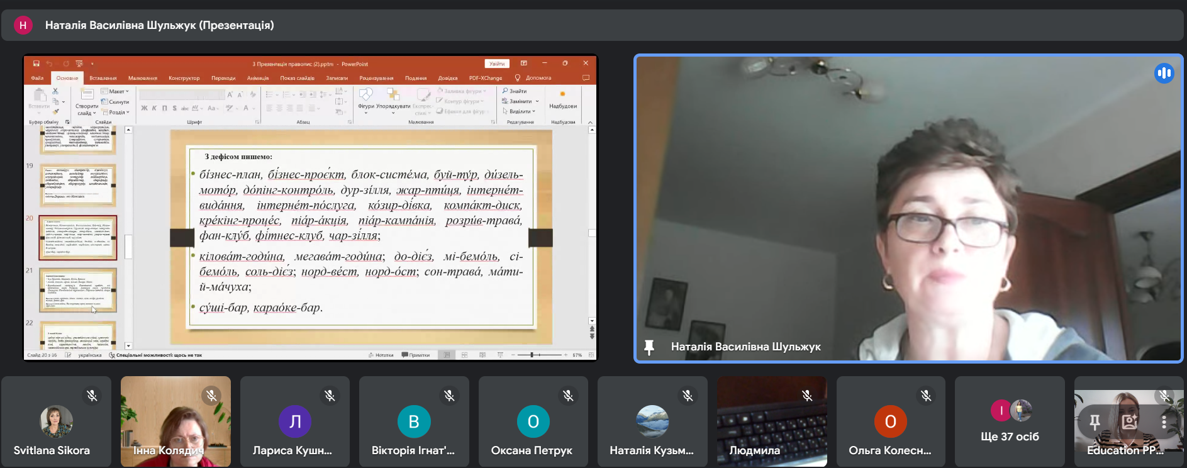Select slide 21 thumbnail in slide panel

(78, 289)
